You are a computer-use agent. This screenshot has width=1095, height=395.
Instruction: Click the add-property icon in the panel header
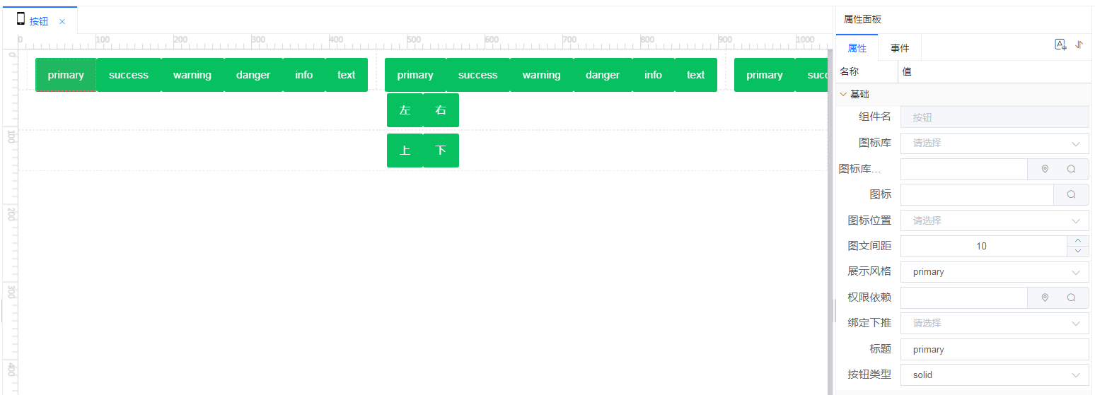[1060, 45]
